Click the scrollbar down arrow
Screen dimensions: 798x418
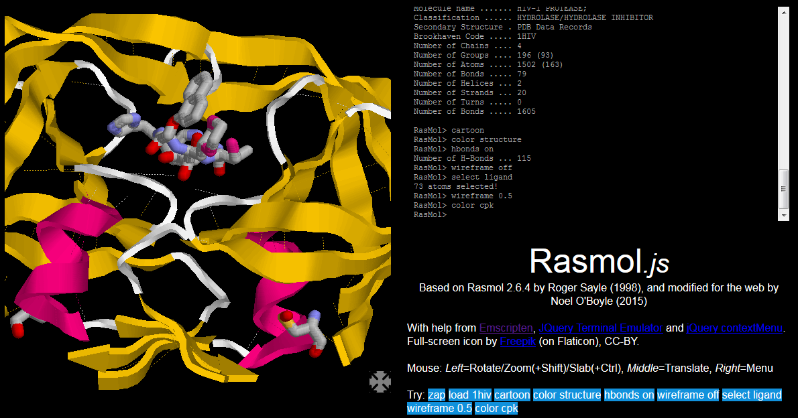pyautogui.click(x=783, y=214)
